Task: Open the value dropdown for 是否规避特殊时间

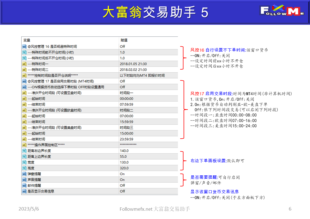Action: [x=123, y=46]
